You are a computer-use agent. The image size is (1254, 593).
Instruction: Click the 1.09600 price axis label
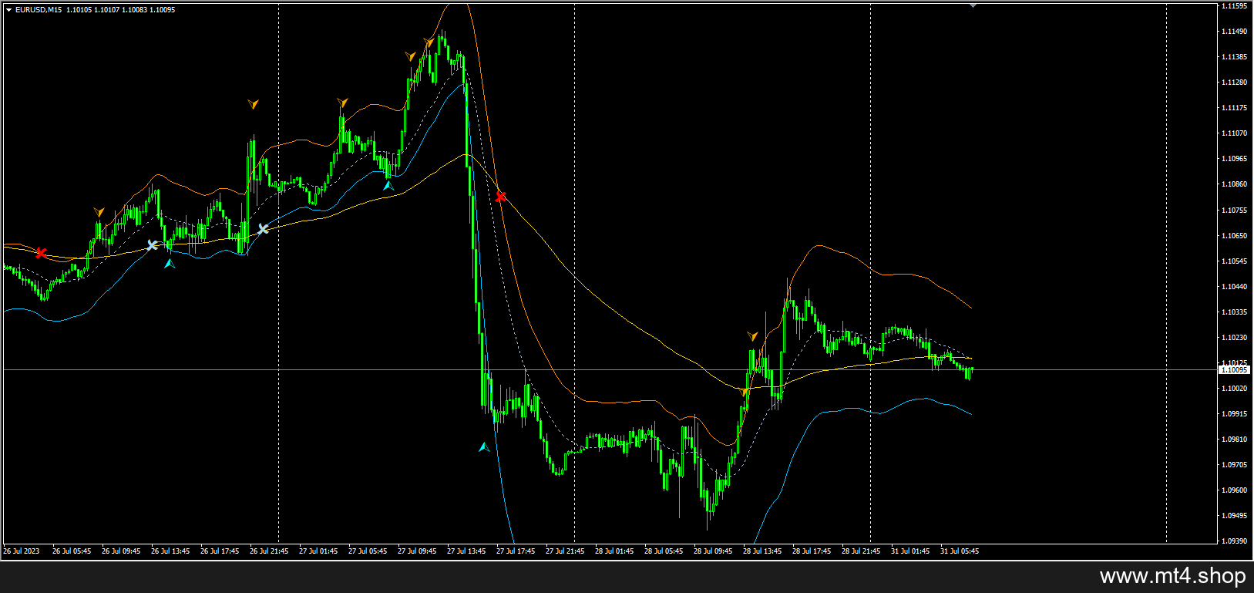[1235, 490]
